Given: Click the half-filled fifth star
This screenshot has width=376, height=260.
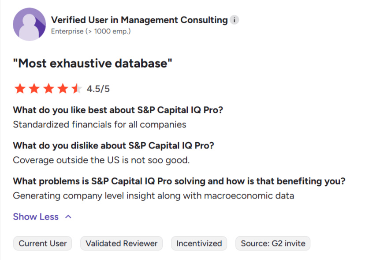Looking at the screenshot, I should click(78, 88).
